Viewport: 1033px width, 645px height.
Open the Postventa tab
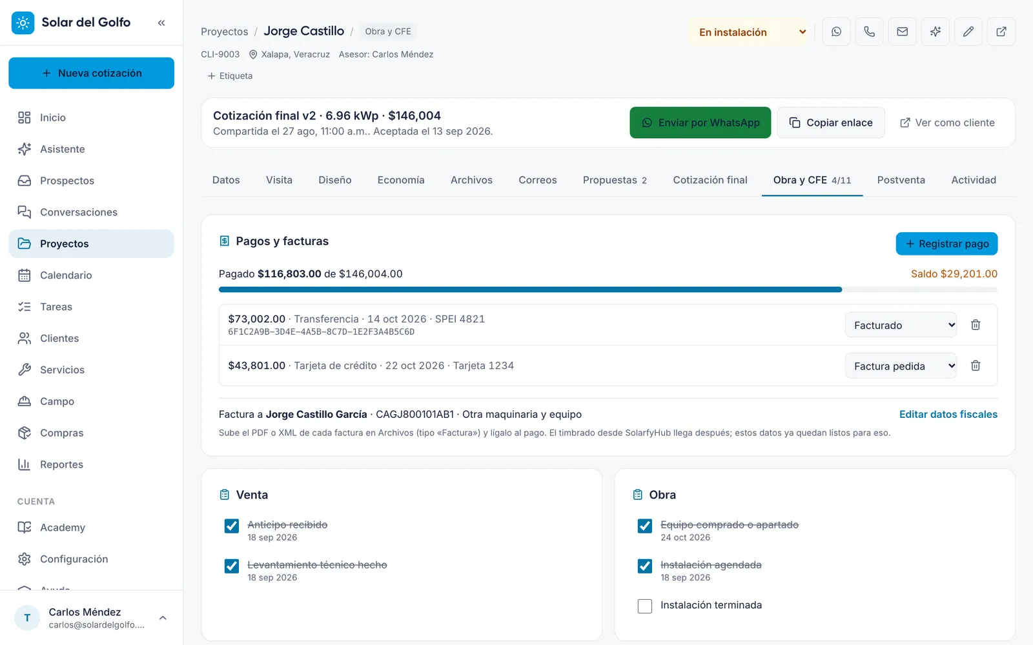[x=901, y=180]
